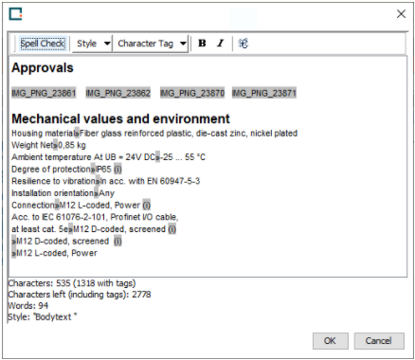Close the editor dialog window

[401, 14]
